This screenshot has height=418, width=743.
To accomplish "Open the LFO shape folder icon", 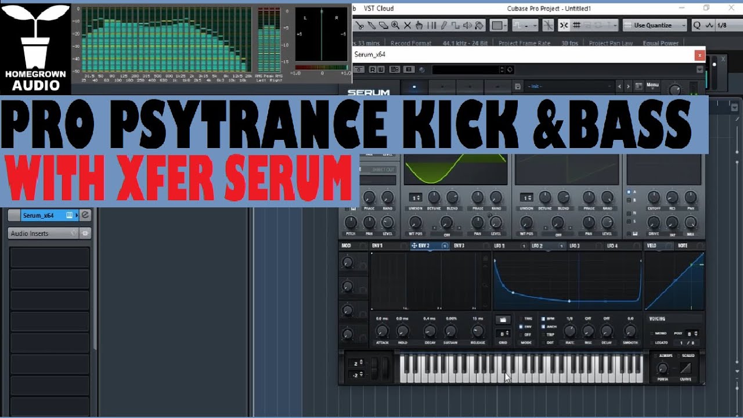I will [503, 320].
